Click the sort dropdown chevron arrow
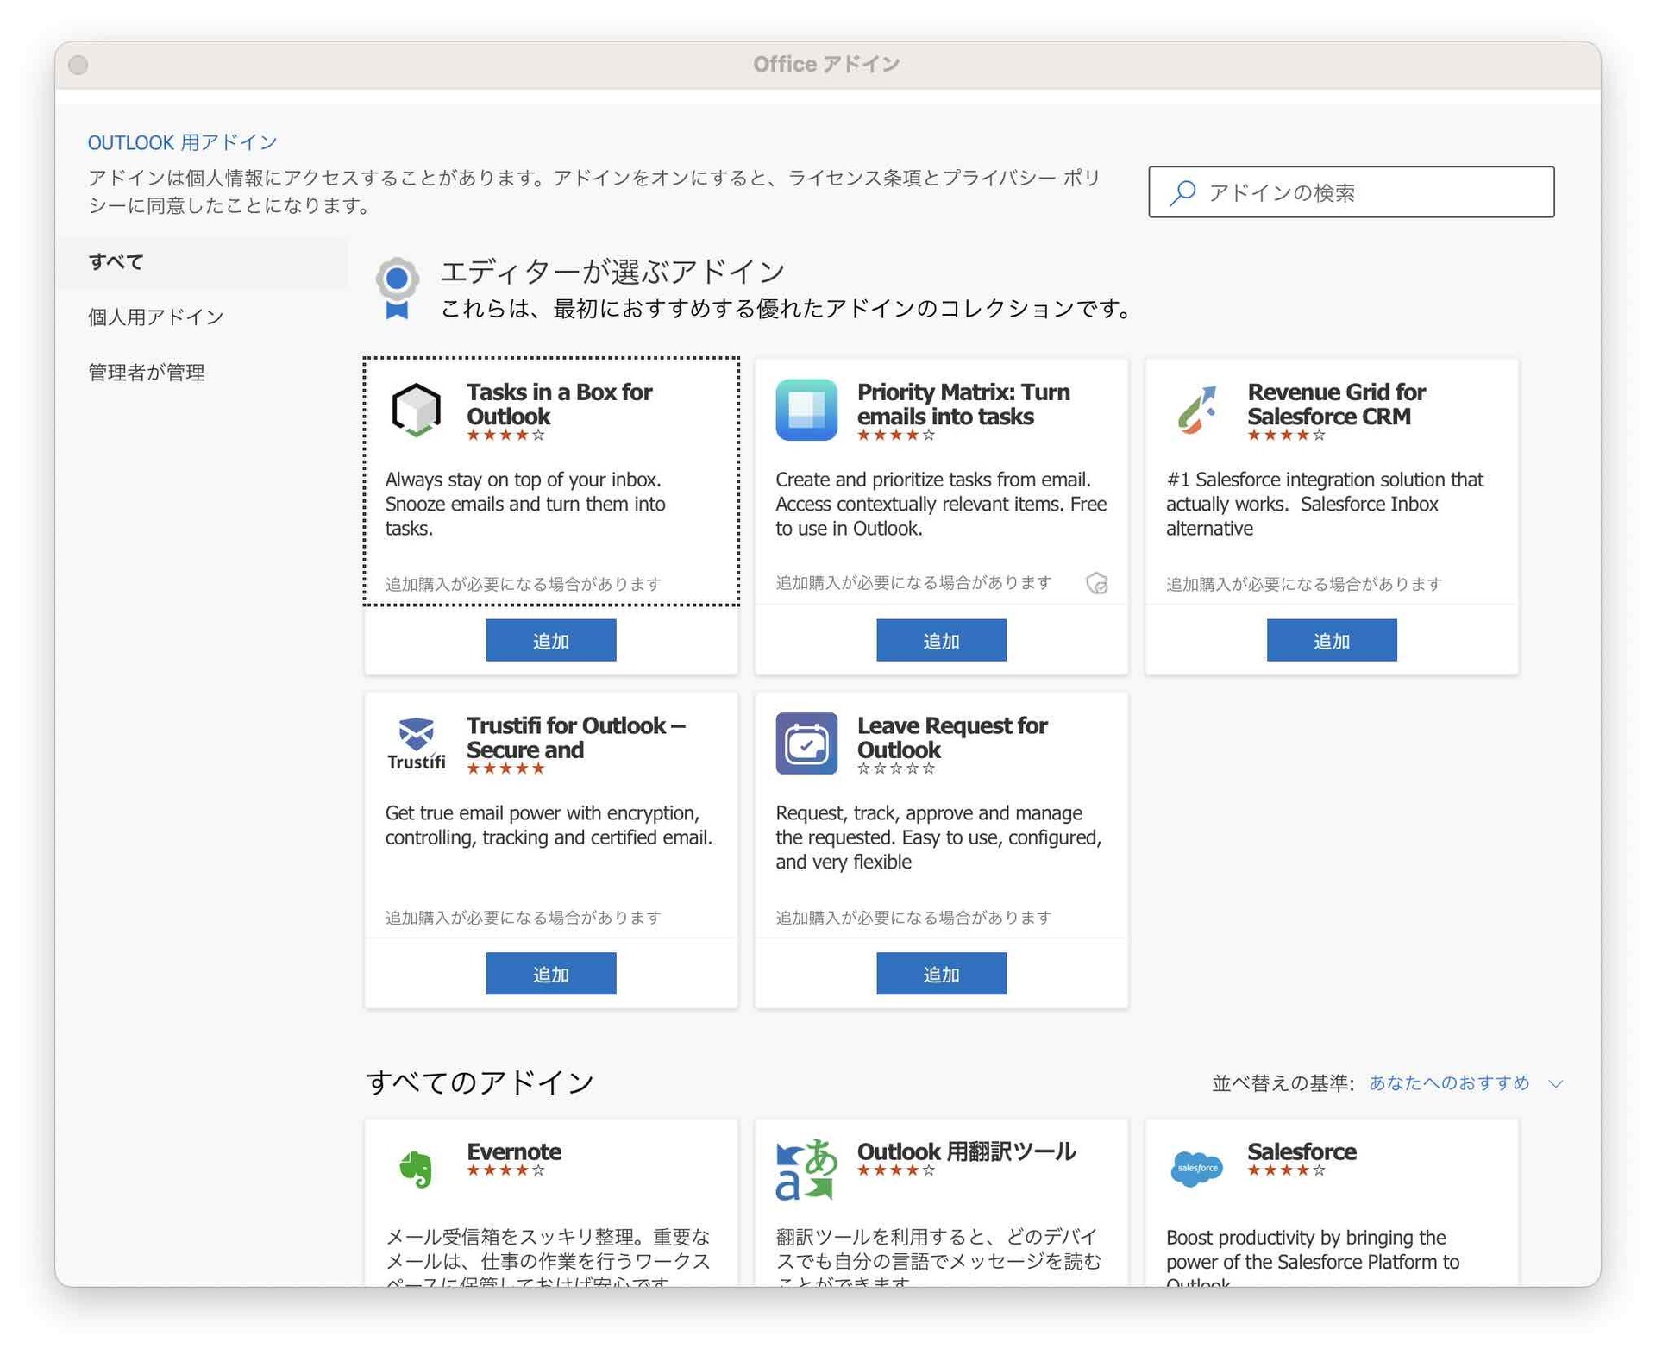 click(x=1555, y=1083)
